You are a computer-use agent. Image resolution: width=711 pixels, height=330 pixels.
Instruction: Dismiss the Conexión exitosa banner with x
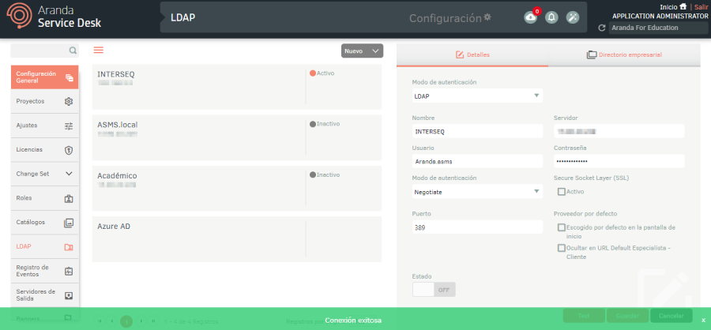pos(703,320)
